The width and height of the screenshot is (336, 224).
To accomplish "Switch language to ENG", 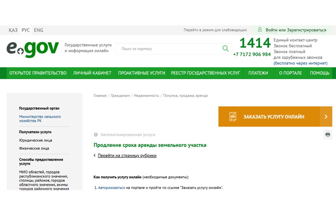I will click(38, 30).
